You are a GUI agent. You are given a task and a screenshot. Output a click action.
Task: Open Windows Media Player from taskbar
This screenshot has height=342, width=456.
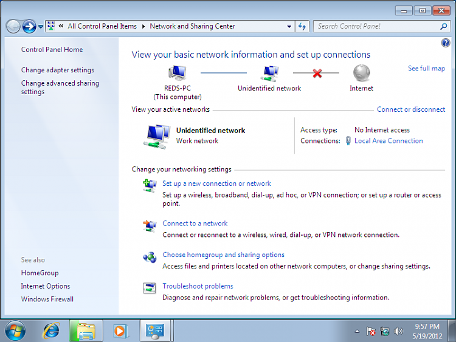pyautogui.click(x=120, y=330)
